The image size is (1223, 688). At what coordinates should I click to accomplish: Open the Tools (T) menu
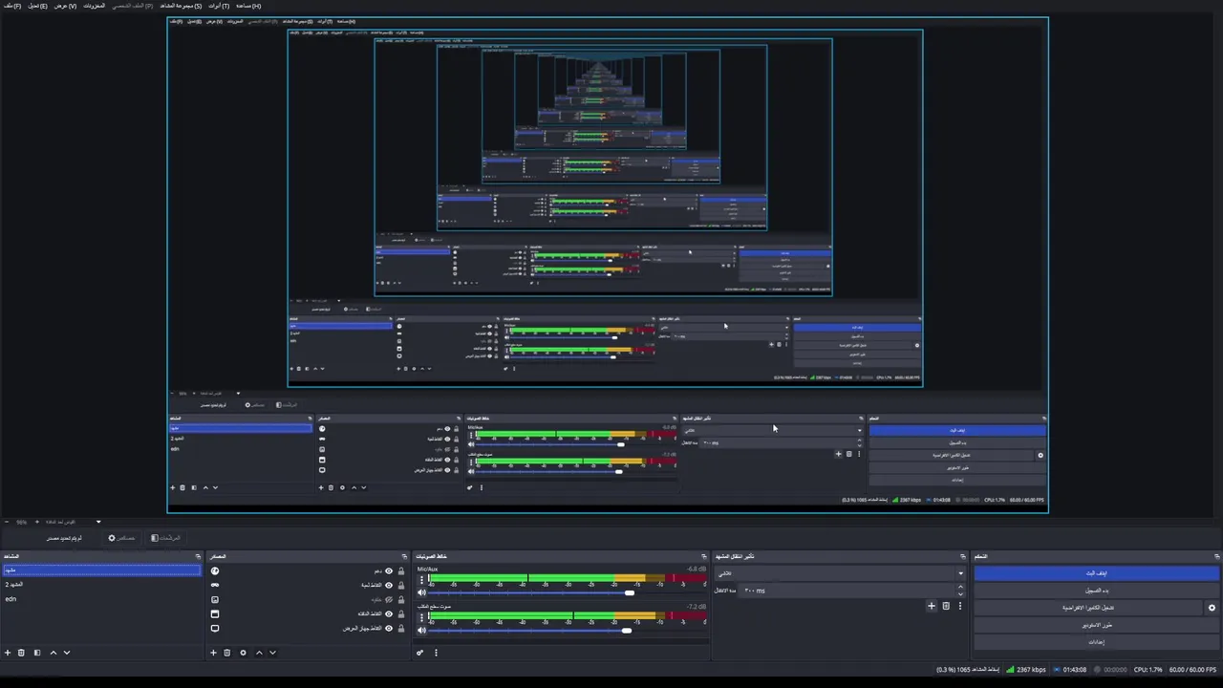pos(219,6)
